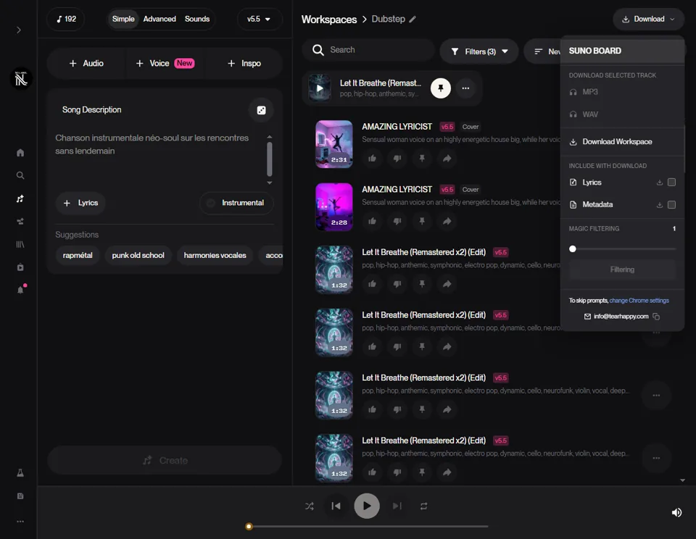Click the user profile avatar

click(x=21, y=79)
